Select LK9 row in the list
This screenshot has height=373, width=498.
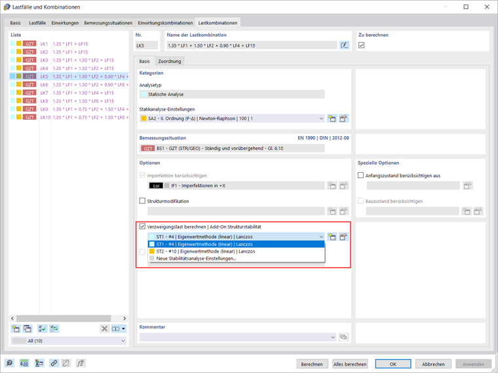click(69, 109)
